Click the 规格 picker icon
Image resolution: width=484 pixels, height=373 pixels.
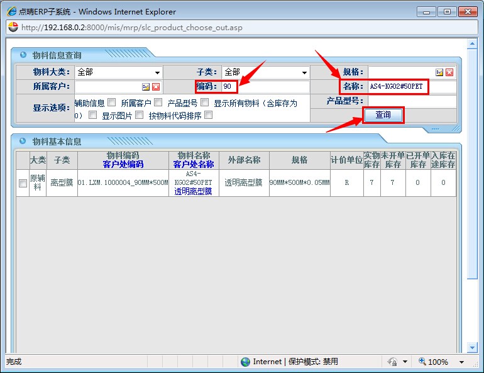[439, 72]
